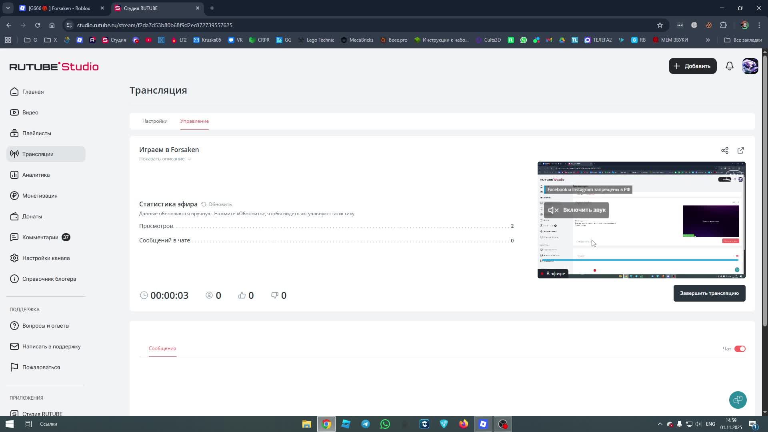Show hidden tray icons

click(660, 424)
